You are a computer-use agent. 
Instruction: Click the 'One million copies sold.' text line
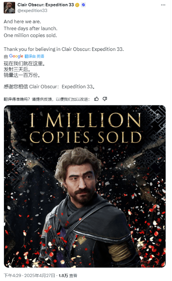pyautogui.click(x=30, y=35)
